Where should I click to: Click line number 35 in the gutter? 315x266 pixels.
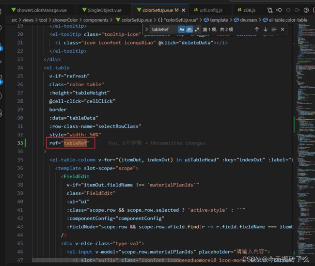coord(20,160)
